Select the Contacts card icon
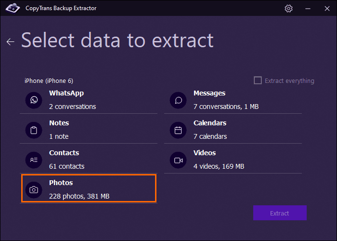 34,160
